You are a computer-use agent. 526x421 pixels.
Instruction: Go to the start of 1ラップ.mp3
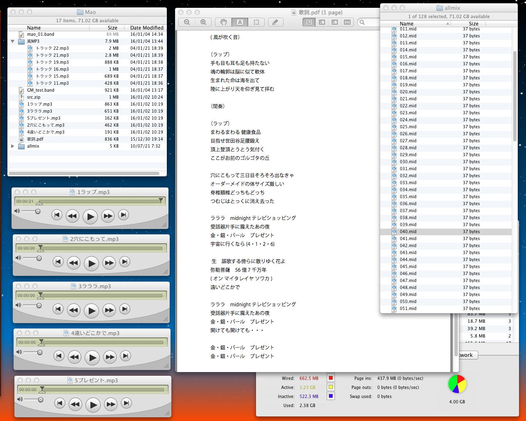57,215
